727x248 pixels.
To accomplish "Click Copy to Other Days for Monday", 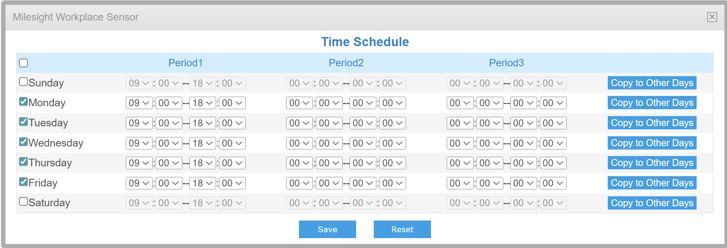I will click(x=651, y=103).
